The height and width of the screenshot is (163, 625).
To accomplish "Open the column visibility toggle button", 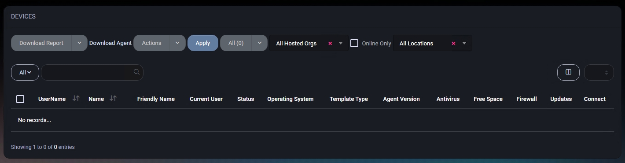I will pyautogui.click(x=568, y=72).
